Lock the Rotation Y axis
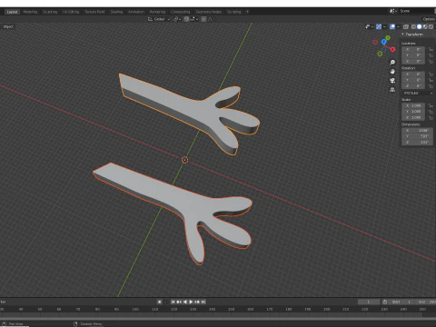436x327 pixels. [431, 80]
